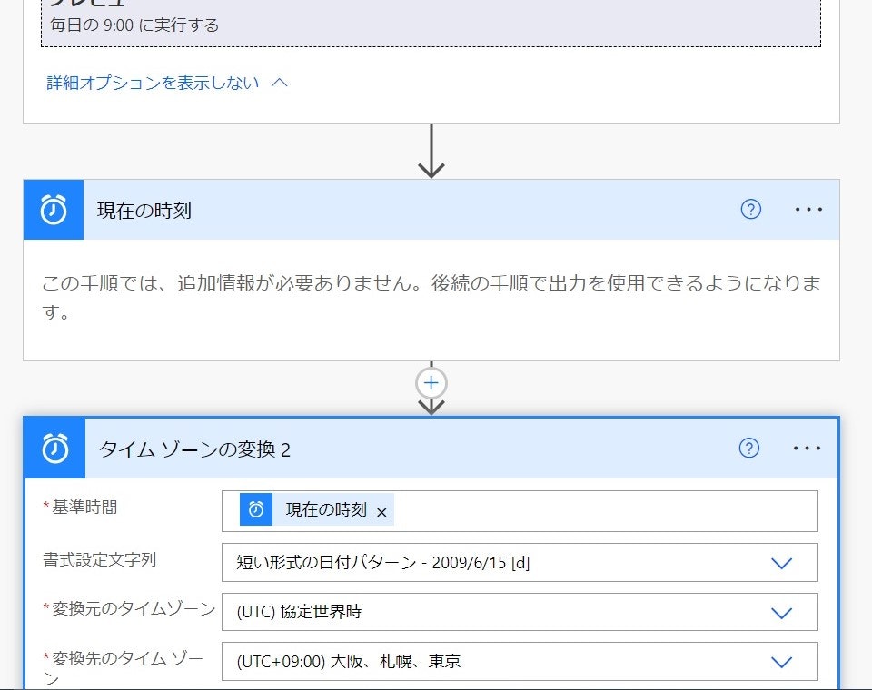Click the 変換元のタイムゾーン field label

click(x=133, y=609)
